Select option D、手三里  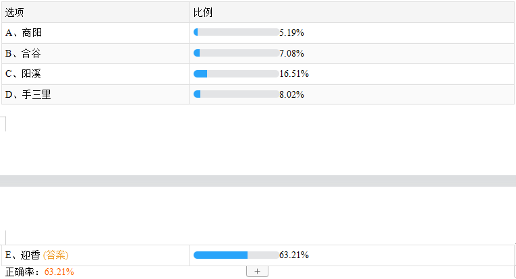(28, 94)
